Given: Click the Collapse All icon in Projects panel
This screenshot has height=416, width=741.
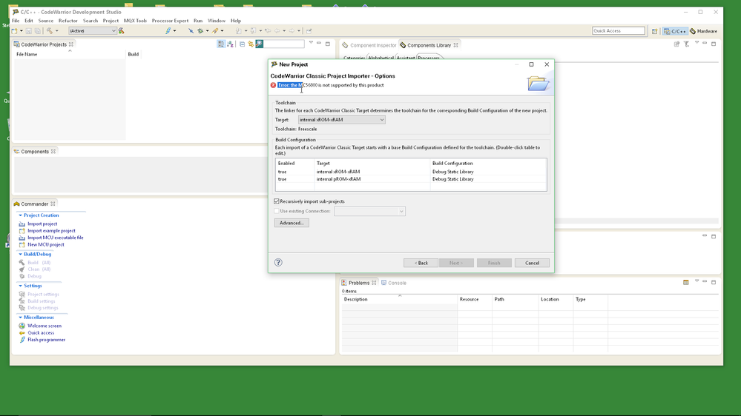Looking at the screenshot, I should (242, 44).
